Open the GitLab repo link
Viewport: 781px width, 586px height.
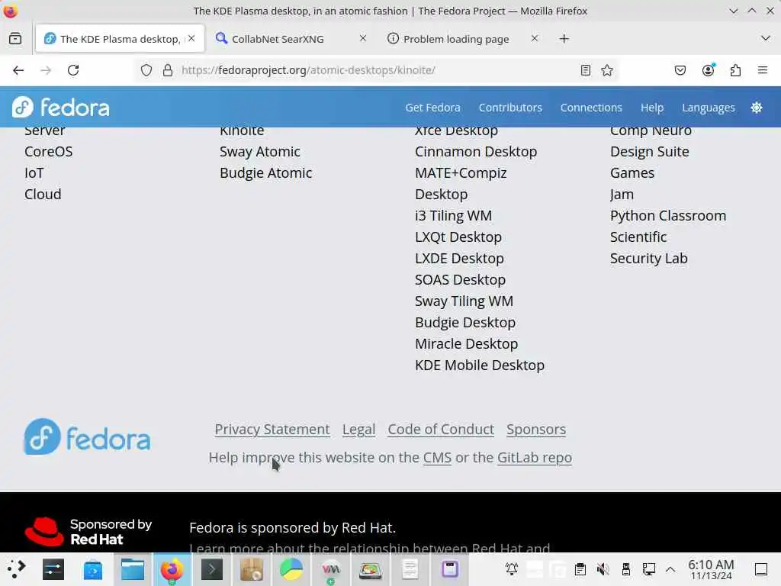pyautogui.click(x=535, y=458)
